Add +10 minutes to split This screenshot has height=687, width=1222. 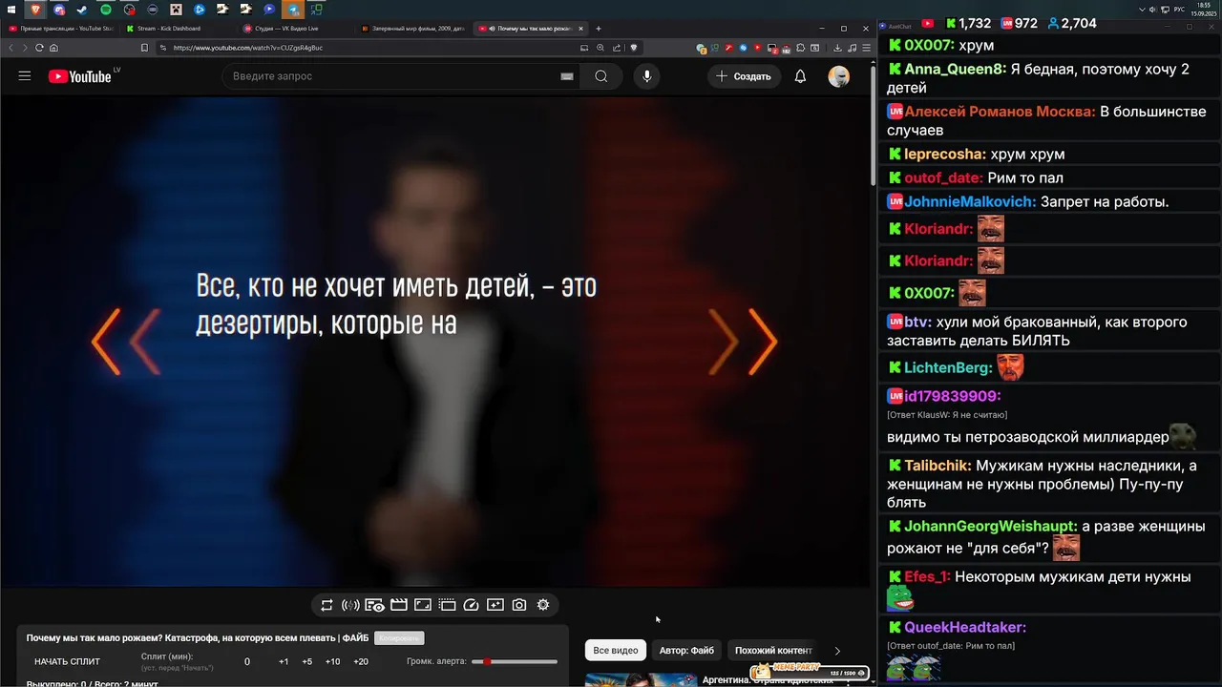coord(332,661)
